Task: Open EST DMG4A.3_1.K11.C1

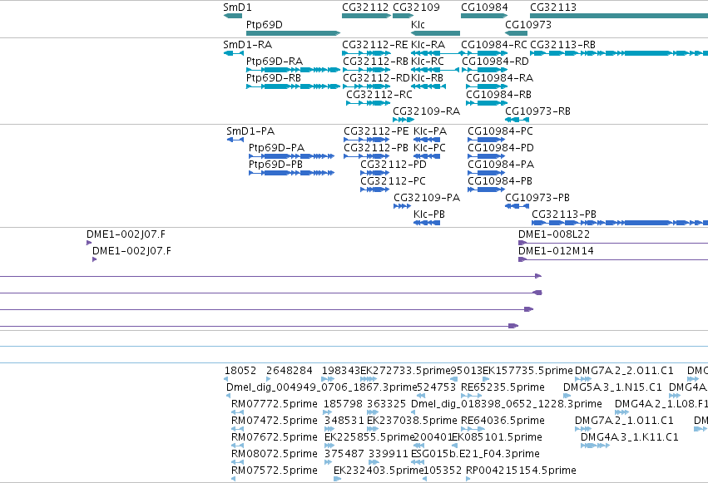Action: pyautogui.click(x=595, y=446)
